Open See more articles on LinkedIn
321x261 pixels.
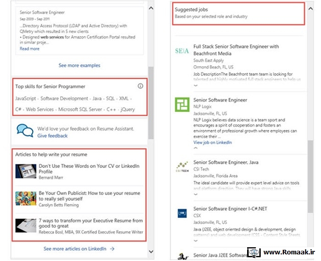(x=75, y=249)
